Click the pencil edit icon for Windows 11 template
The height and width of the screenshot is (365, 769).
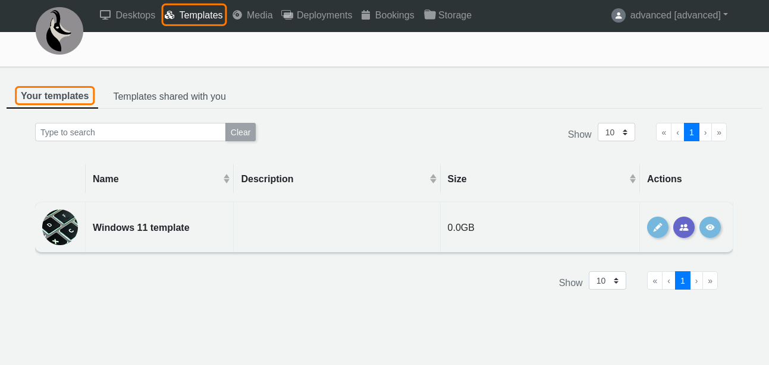[657, 227]
